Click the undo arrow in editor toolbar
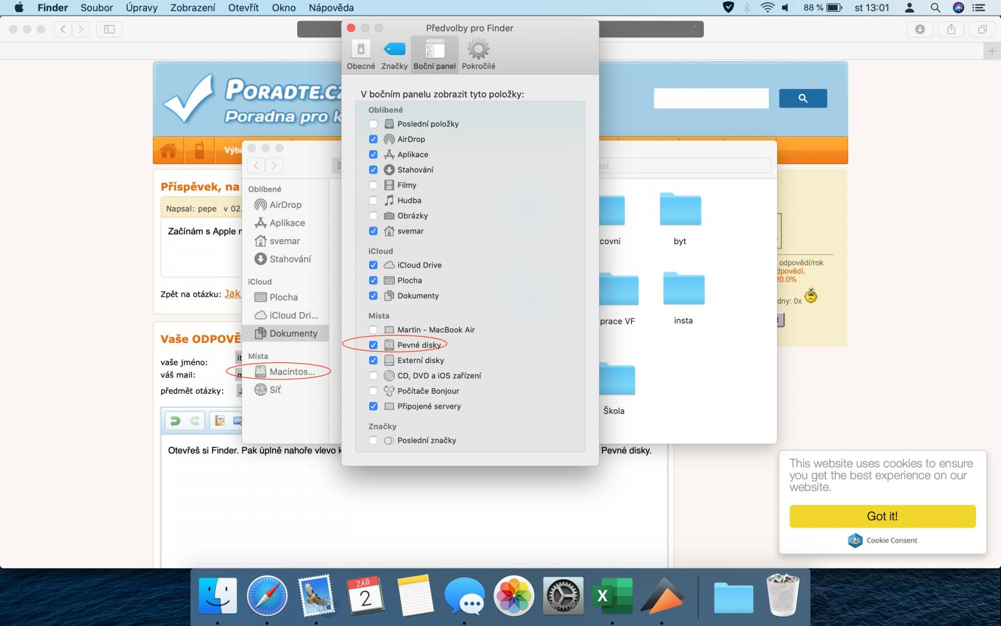The width and height of the screenshot is (1001, 626). coord(175,421)
